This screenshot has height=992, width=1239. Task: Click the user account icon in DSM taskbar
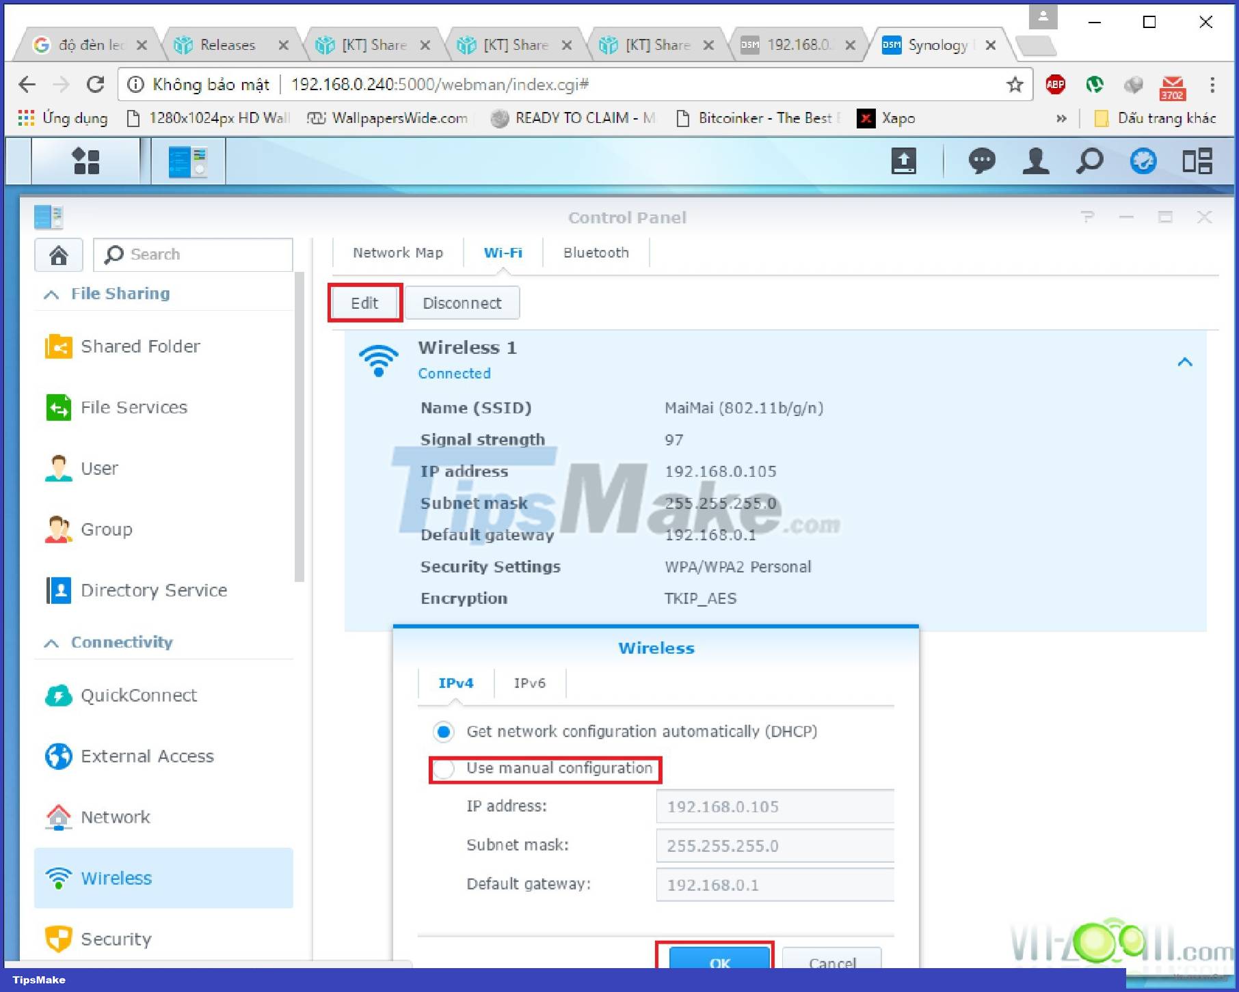click(1036, 161)
